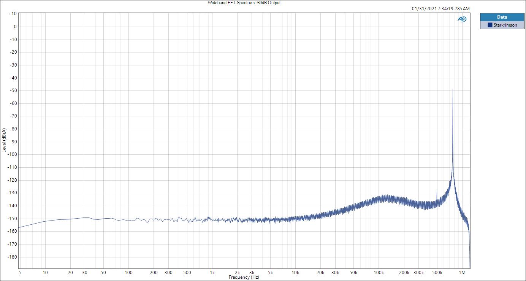Click the 1k frequency axis tick label
This screenshot has width=526, height=281.
(x=212, y=273)
